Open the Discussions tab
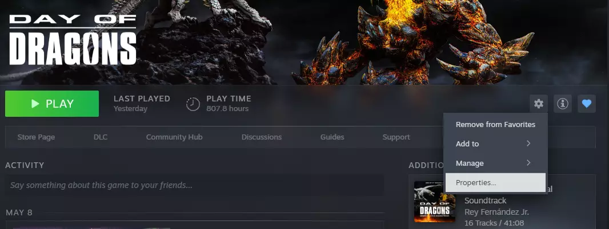Screen dimensions: 609x229 [262, 137]
